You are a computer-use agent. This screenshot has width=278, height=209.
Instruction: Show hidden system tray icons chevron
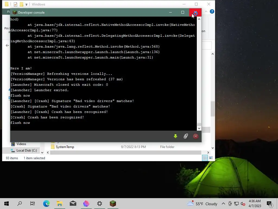[223, 204]
